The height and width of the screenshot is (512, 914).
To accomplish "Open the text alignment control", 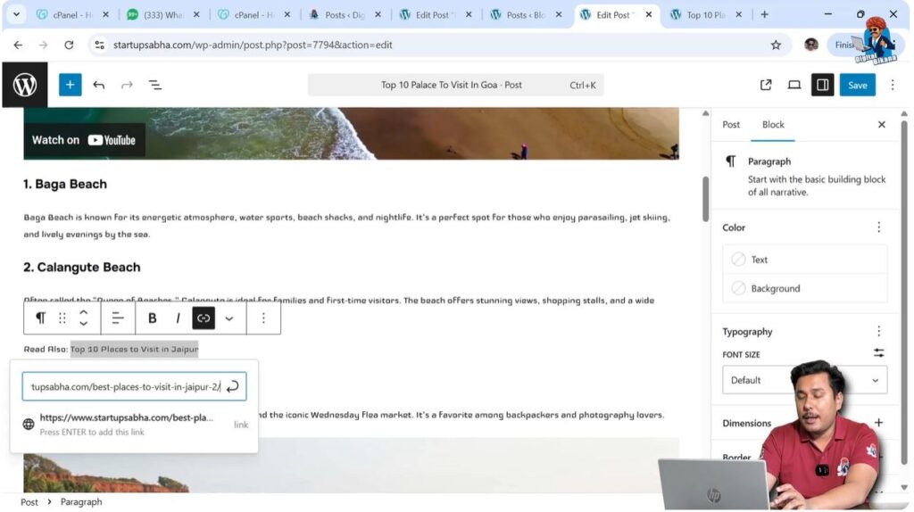I will pos(117,318).
